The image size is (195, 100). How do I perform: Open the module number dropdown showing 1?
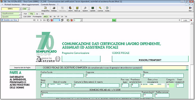(81, 20)
